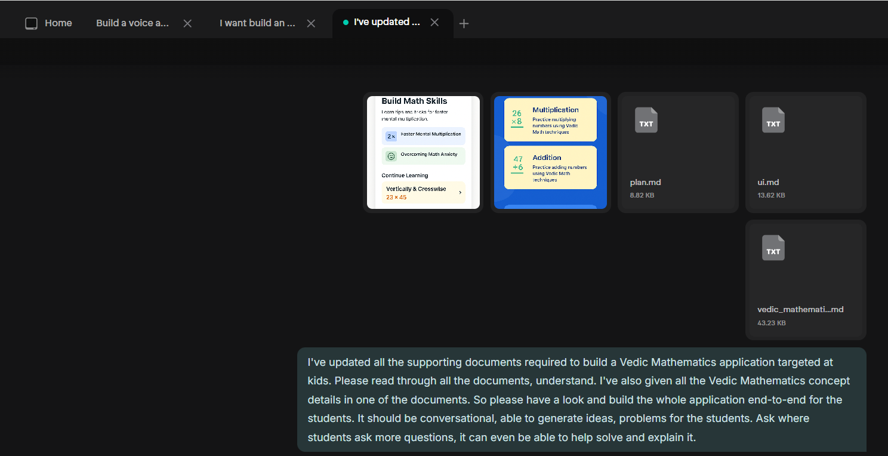888x456 pixels.
Task: Click the 2x badge next to Faster Mental Multiplication
Action: 391,135
